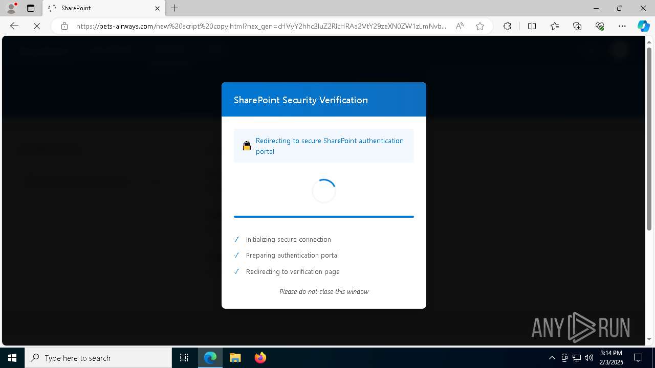Activate Read aloud icon in address bar
This screenshot has width=655, height=368.
coord(460,26)
